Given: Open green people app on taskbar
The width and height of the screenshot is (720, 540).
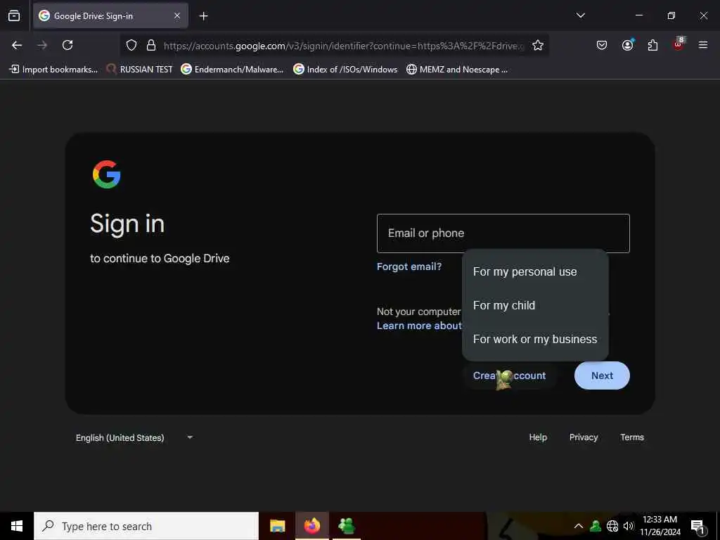Looking at the screenshot, I should [346, 526].
